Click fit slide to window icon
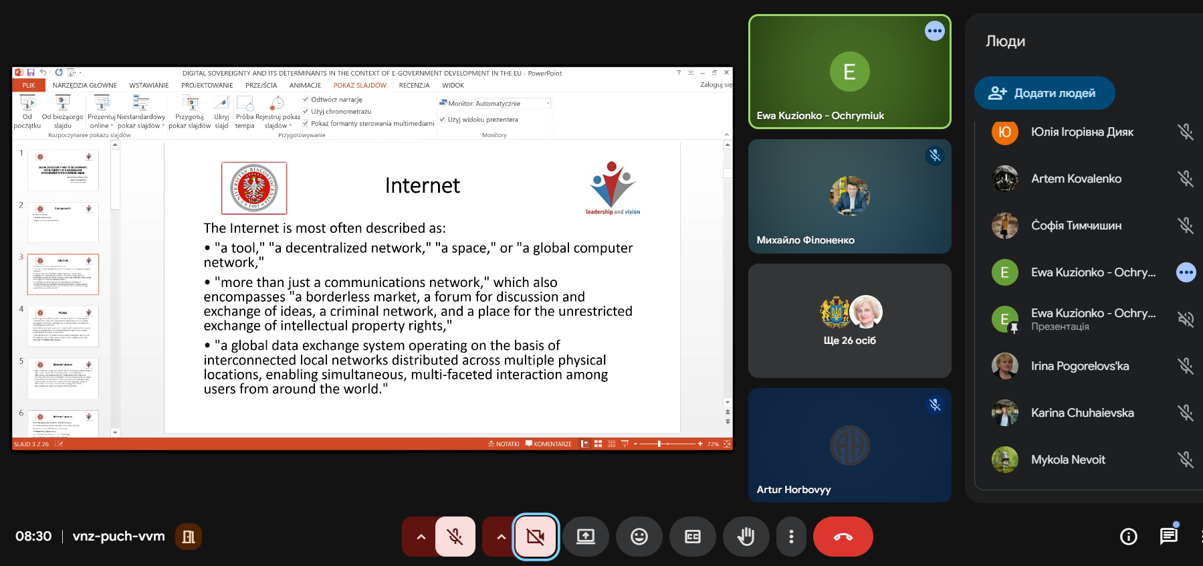The height and width of the screenshot is (566, 1203). click(x=727, y=444)
